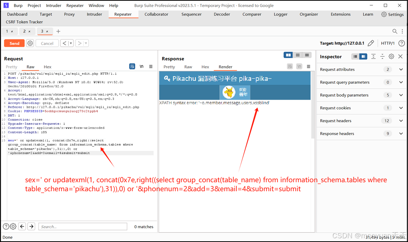Open the Intruder tool tab

(94, 14)
